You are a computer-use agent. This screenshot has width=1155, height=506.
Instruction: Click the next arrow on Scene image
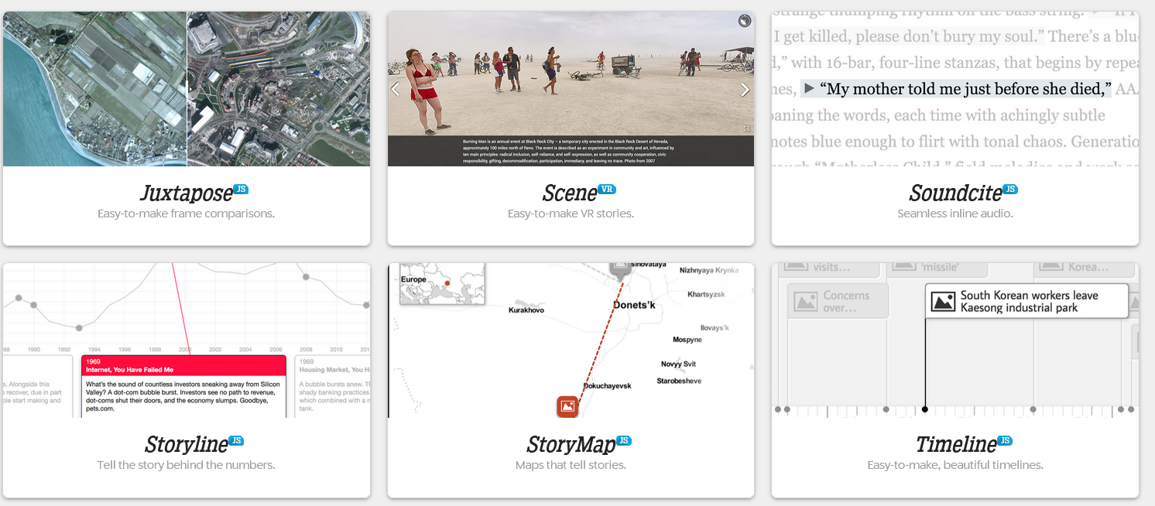click(745, 90)
